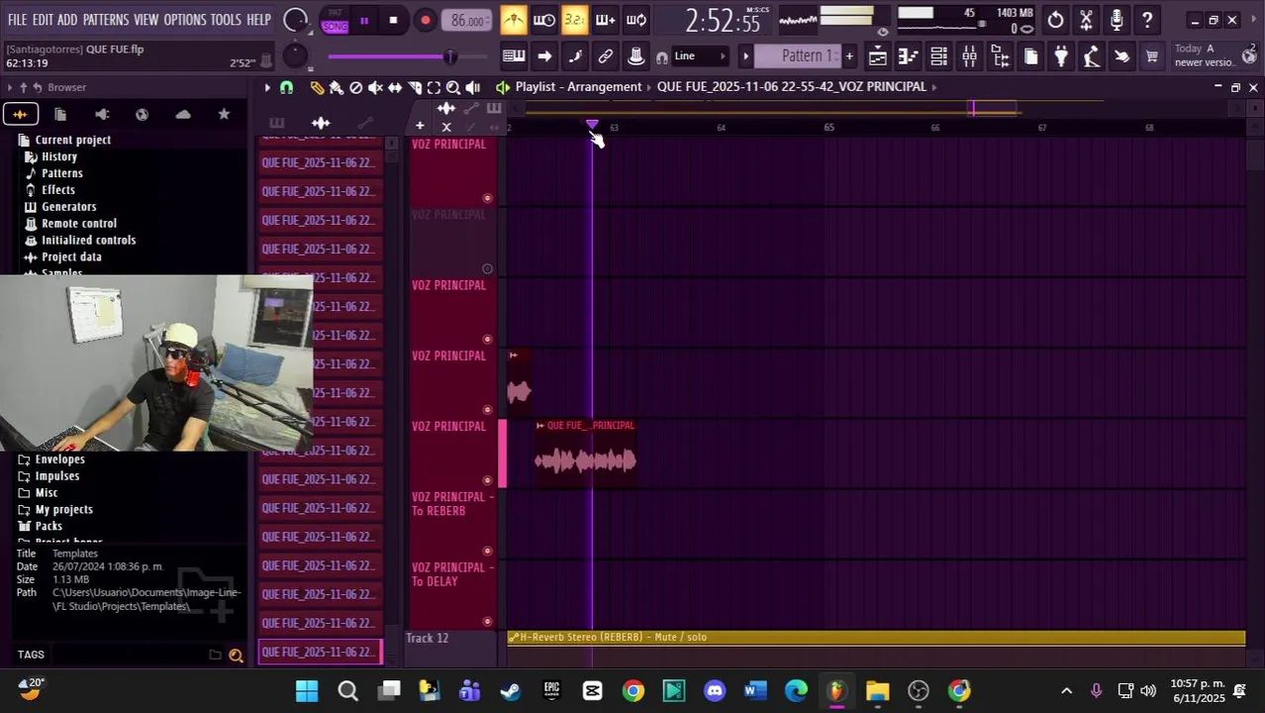Select the Slice tool in playlist toolbar
Screen dimensions: 1265x713
[x=415, y=88]
